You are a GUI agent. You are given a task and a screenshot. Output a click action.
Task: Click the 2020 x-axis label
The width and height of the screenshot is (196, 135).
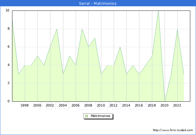tap(165, 105)
